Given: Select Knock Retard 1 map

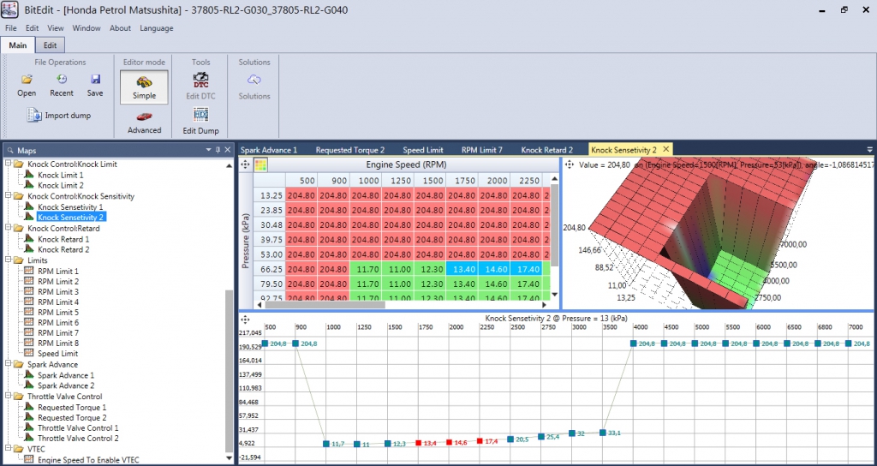Looking at the screenshot, I should click(63, 240).
